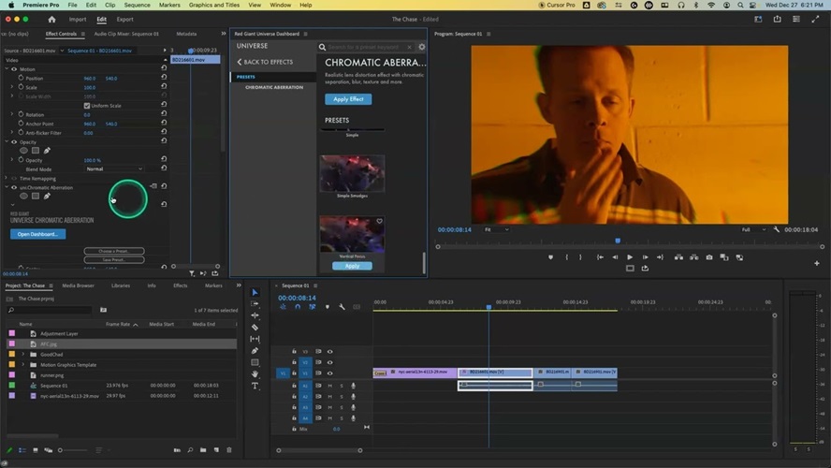Create ellipse mask under Opacity
This screenshot has width=831, height=468.
pos(23,151)
